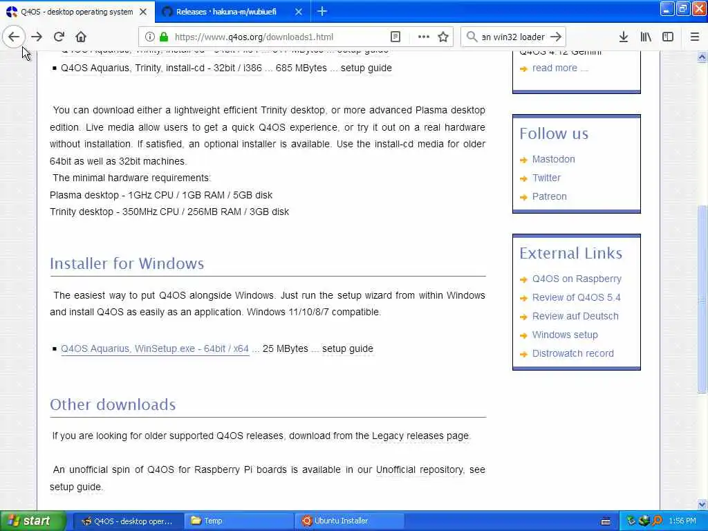Open setup guide for 32bit install-cd
This screenshot has height=531, width=708.
pos(366,68)
